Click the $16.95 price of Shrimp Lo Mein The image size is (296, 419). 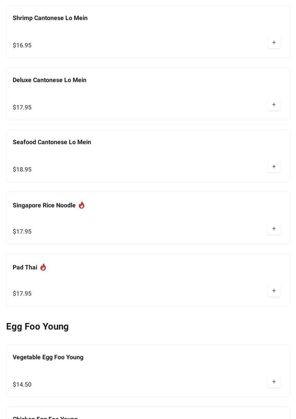coord(22,45)
